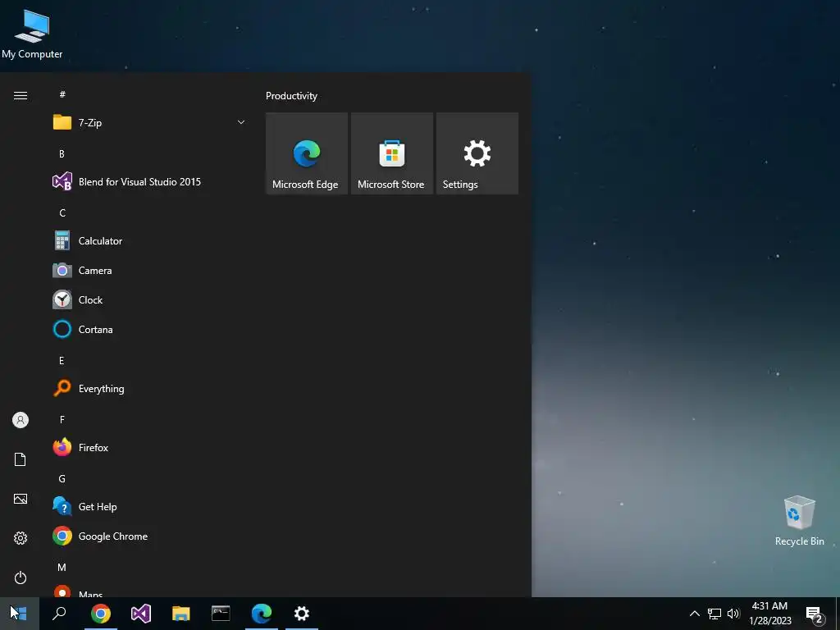This screenshot has width=840, height=630.
Task: Click the 'C' letter group header
Action: [62, 212]
